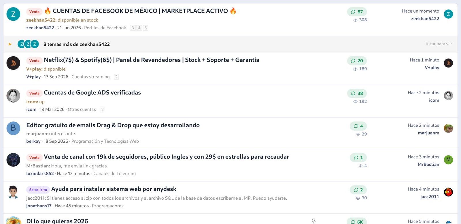Click the 20 replies badge

357,61
